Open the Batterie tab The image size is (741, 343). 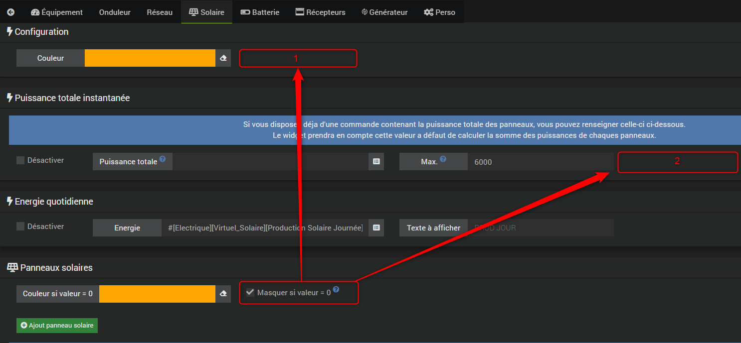tap(260, 12)
